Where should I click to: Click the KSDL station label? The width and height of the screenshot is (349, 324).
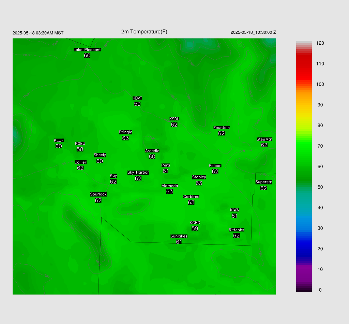point(174,119)
